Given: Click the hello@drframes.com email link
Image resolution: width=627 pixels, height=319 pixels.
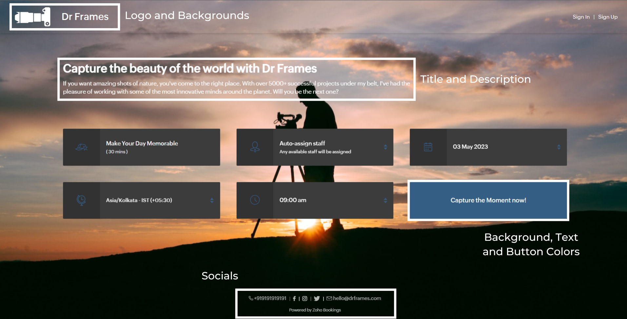Looking at the screenshot, I should pyautogui.click(x=357, y=298).
